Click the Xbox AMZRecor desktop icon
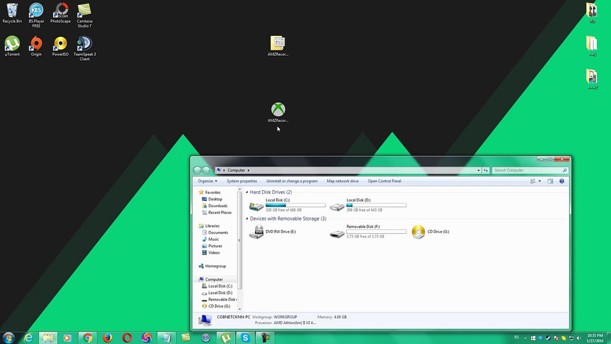The height and width of the screenshot is (344, 611). click(278, 110)
